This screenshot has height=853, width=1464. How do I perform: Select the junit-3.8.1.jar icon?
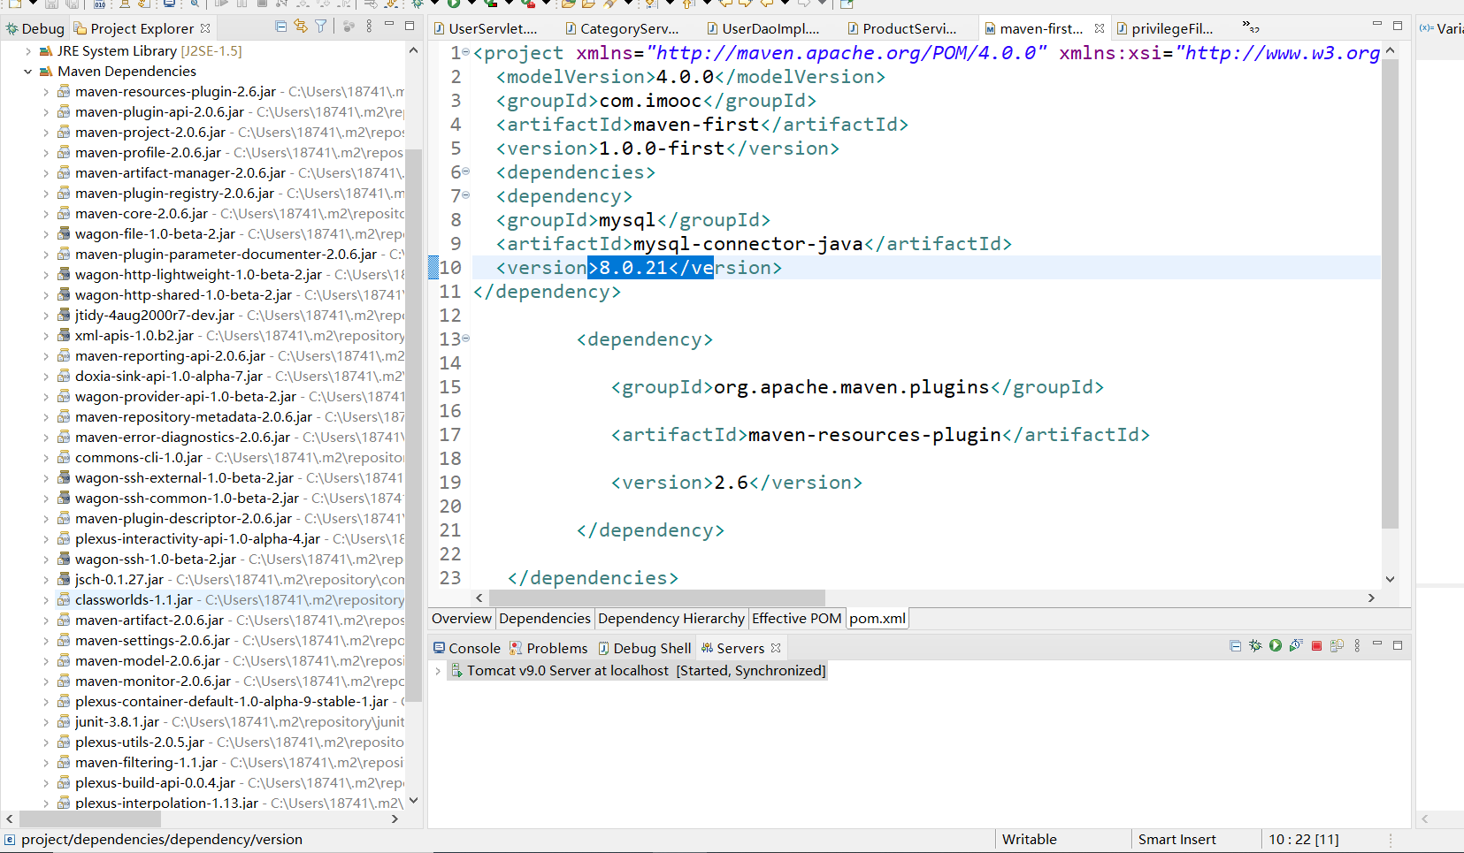(64, 722)
